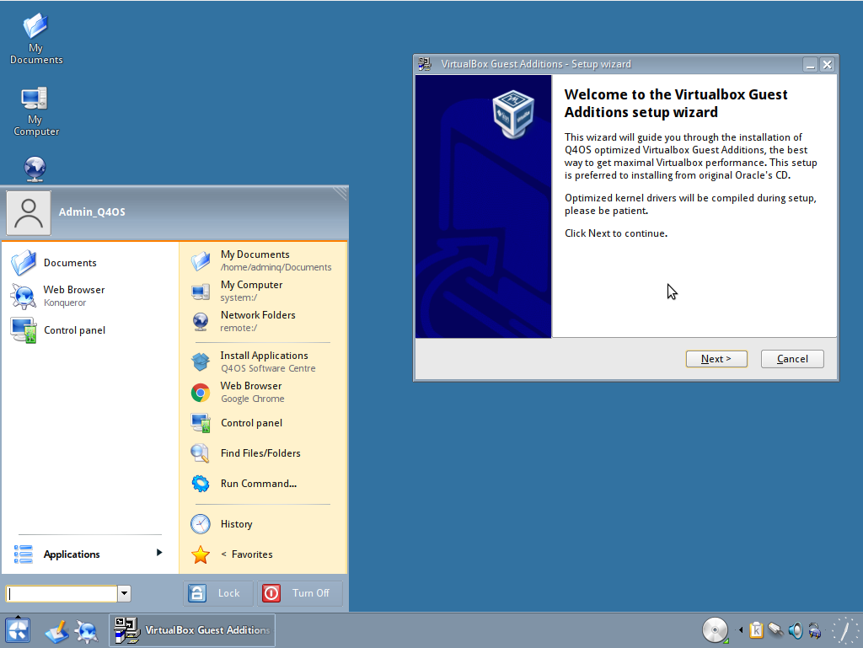The image size is (863, 648).
Task: Click the show desktop taskbar icon
Action: pyautogui.click(x=56, y=631)
